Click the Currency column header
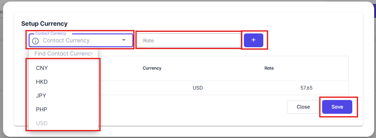This screenshot has width=376, height=138. (x=152, y=68)
